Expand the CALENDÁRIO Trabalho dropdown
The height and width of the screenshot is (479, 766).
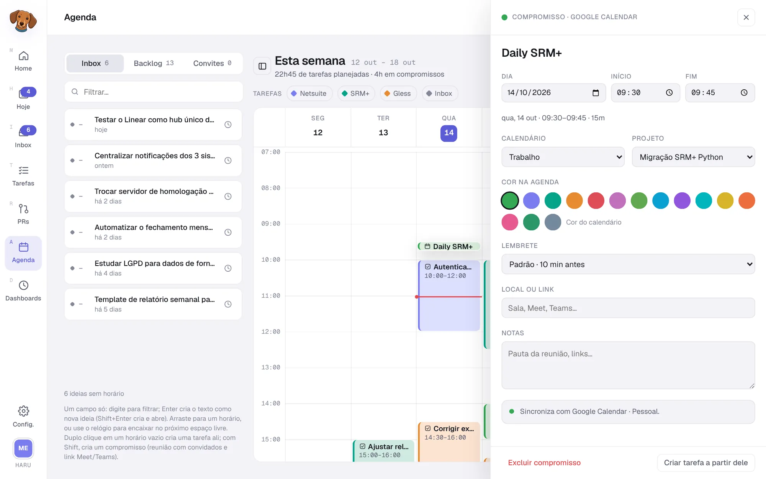tap(563, 157)
